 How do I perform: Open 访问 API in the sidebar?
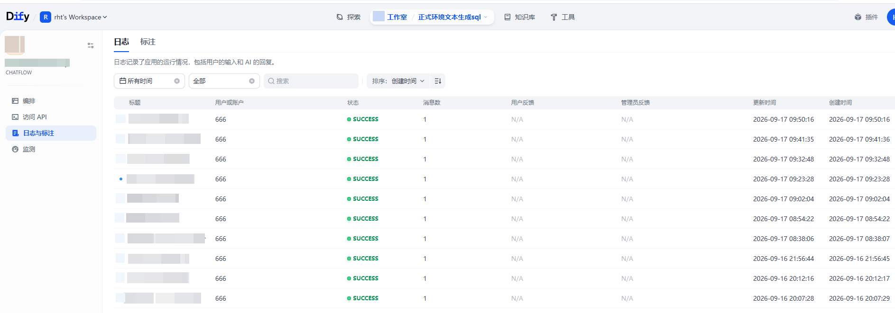(x=51, y=117)
